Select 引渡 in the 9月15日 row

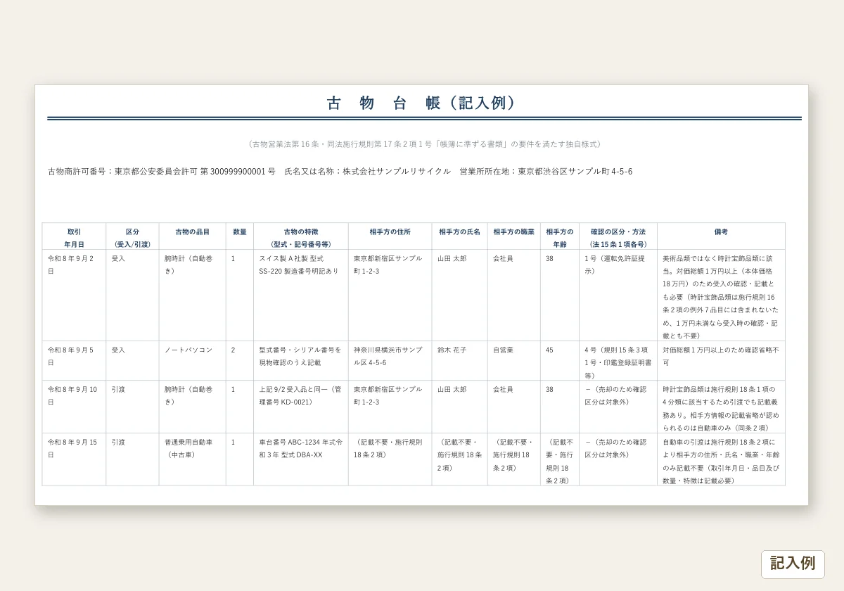(x=132, y=459)
